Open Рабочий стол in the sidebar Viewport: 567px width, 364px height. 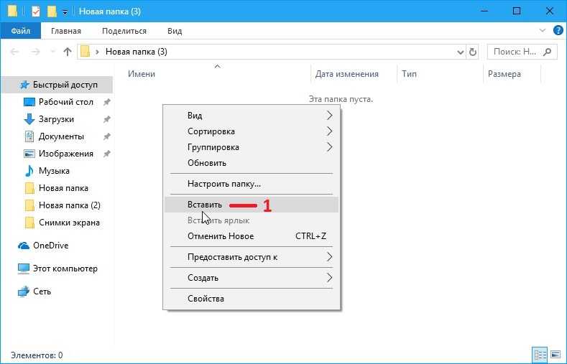click(66, 102)
